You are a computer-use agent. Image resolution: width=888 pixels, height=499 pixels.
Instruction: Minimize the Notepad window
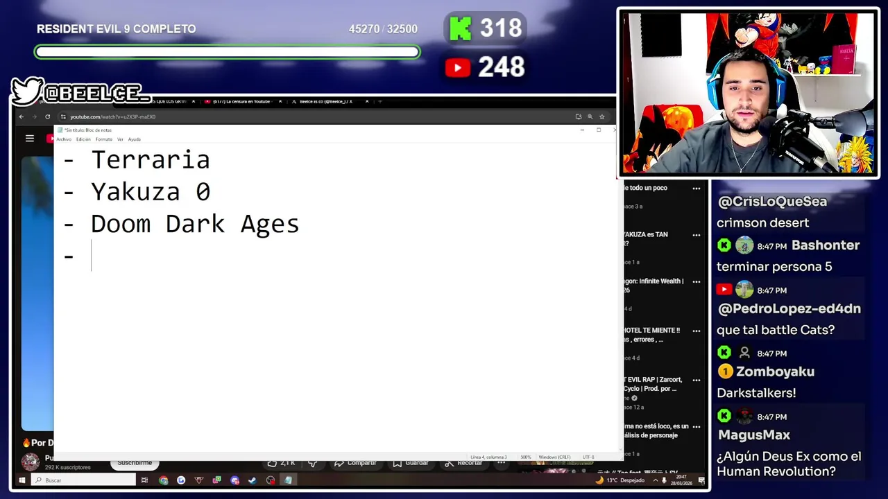pos(582,130)
